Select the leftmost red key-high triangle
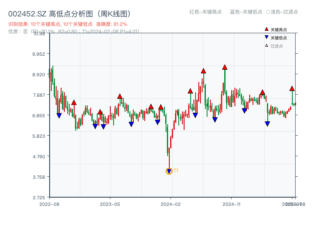The height and width of the screenshot is (246, 328). coord(74,102)
